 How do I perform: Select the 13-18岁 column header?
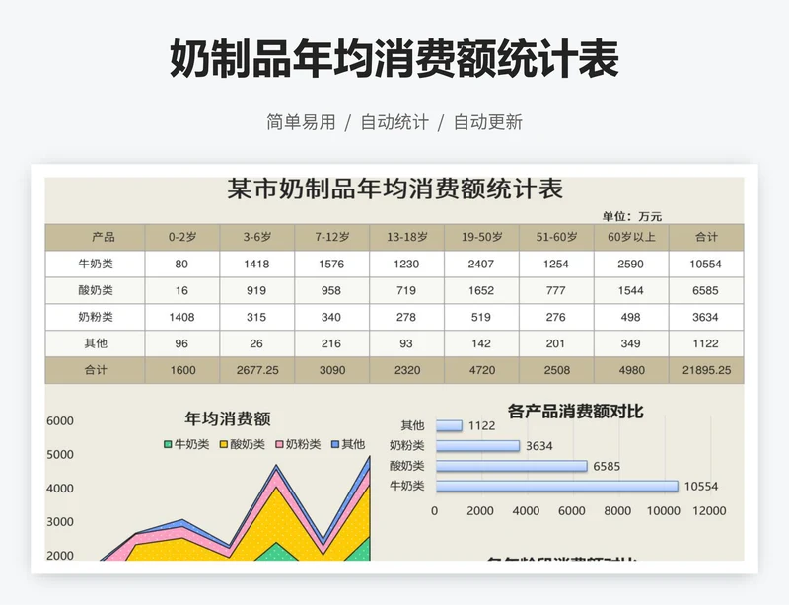pyautogui.click(x=407, y=237)
